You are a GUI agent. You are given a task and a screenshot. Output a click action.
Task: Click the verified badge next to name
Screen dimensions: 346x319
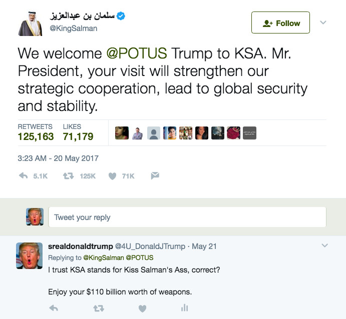pyautogui.click(x=121, y=15)
